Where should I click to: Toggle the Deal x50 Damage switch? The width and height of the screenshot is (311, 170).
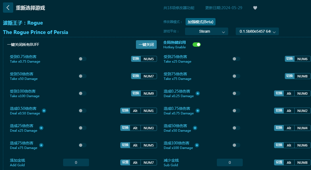pos(236,128)
